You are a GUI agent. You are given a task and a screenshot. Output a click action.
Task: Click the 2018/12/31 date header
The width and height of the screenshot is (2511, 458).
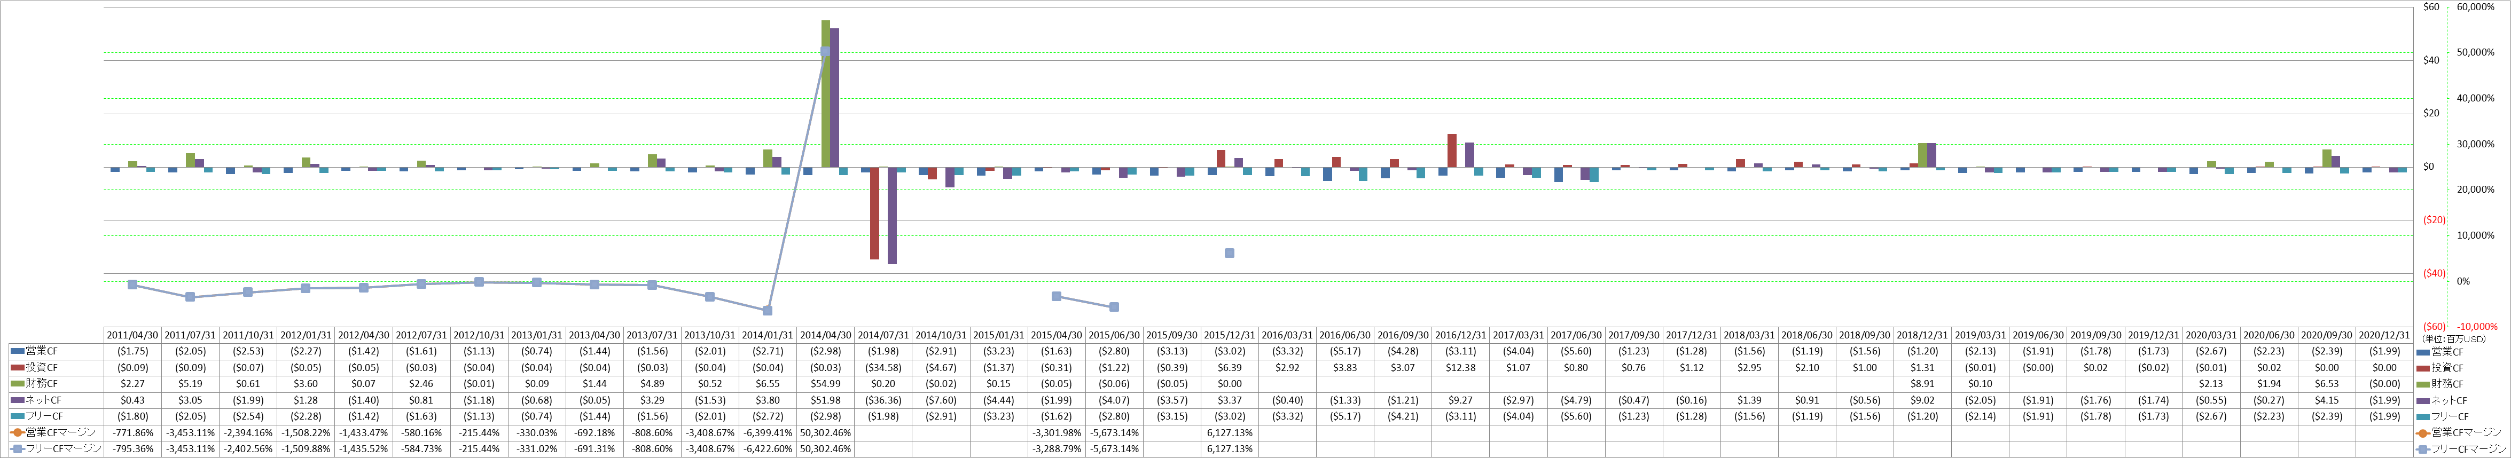tap(1922, 335)
